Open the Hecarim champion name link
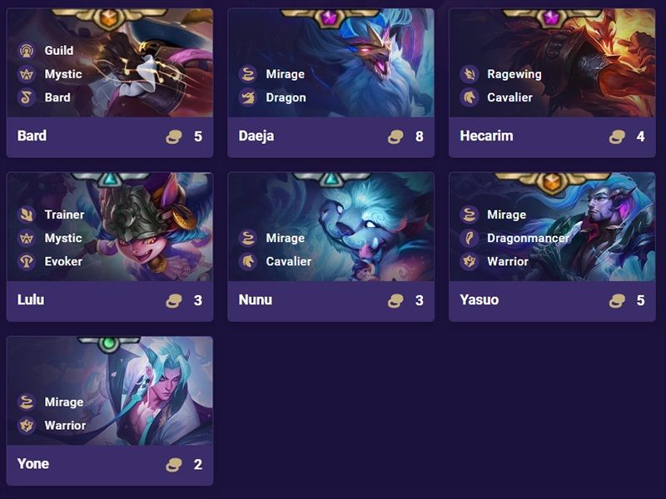 tap(486, 136)
